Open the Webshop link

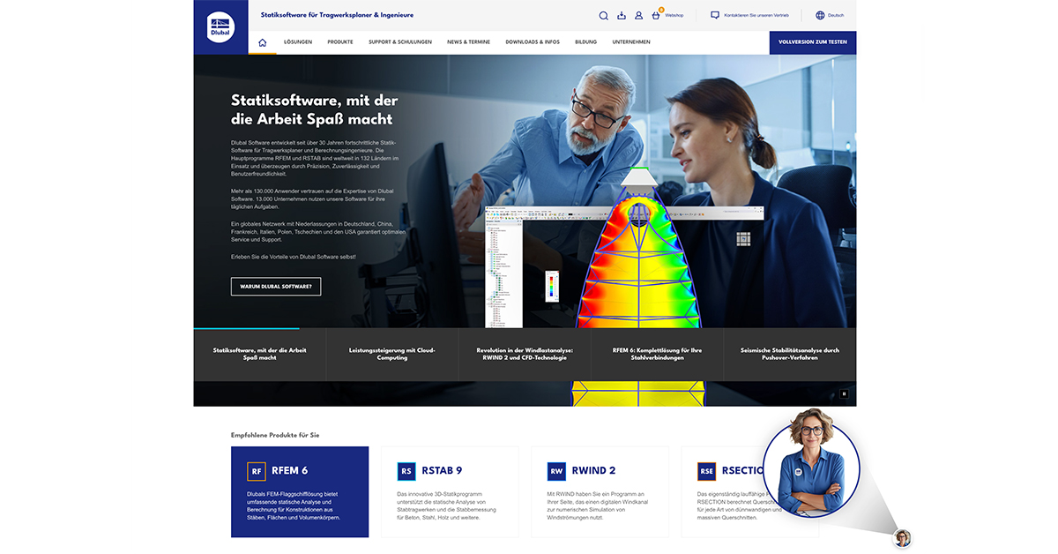click(674, 16)
